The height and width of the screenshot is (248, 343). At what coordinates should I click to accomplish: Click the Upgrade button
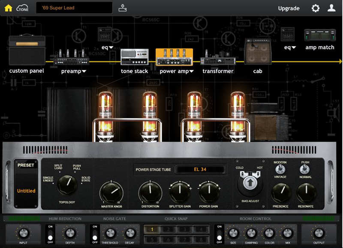(289, 8)
